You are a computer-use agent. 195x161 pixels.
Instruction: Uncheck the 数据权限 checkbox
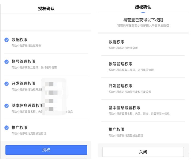[x=7, y=40]
